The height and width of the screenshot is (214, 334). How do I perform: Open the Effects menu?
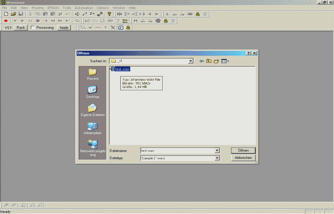[53, 8]
